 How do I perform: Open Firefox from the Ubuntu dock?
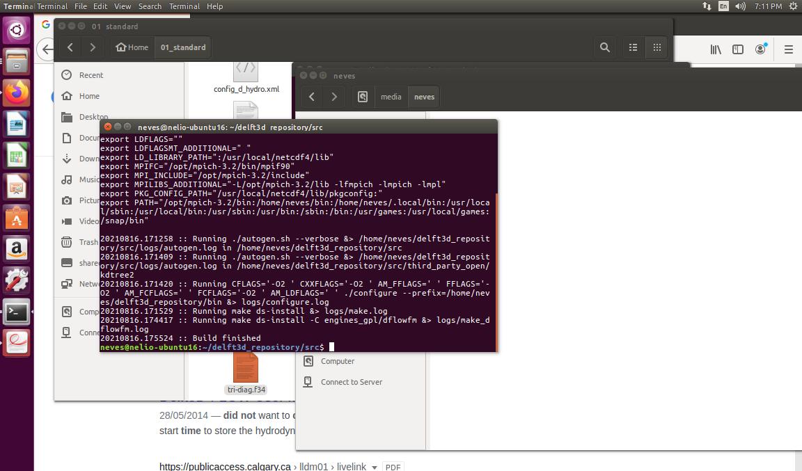click(x=16, y=93)
